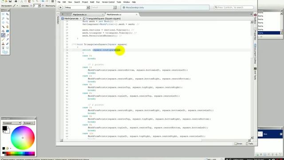Open the brush width dropdown arrow
The height and width of the screenshot is (160, 284).
(39, 6)
